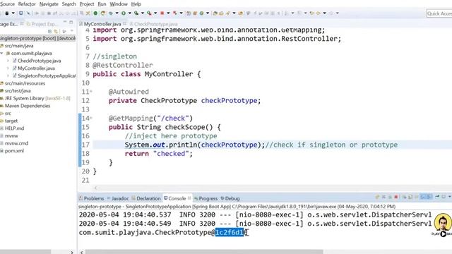Viewport: 452px width, 254px height.
Task: Open the Navigate menu
Action: click(x=49, y=4)
